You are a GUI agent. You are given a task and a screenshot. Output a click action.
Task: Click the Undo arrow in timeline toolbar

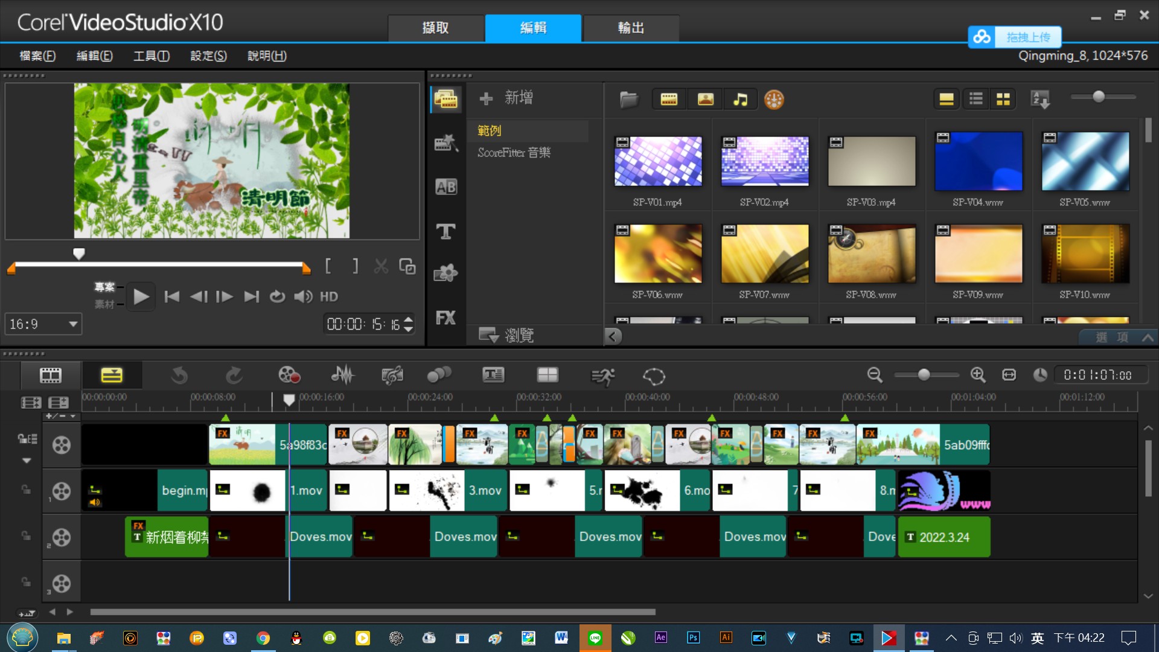pos(179,376)
